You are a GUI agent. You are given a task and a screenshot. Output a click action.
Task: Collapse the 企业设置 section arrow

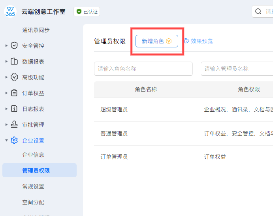click(6, 141)
